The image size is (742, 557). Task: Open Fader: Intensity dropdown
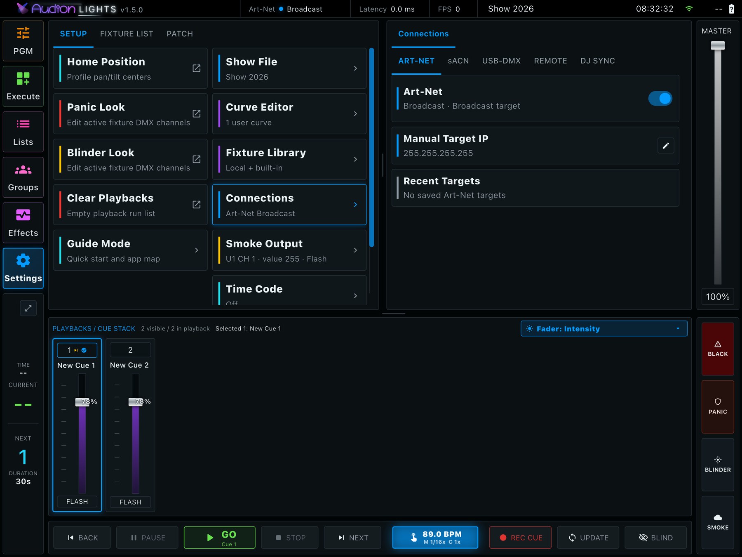(x=604, y=329)
